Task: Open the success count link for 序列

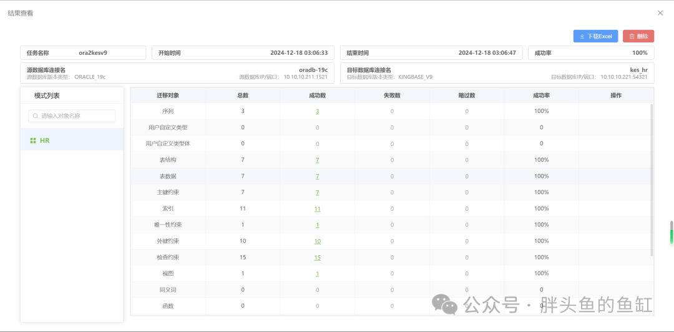Action: (x=317, y=111)
